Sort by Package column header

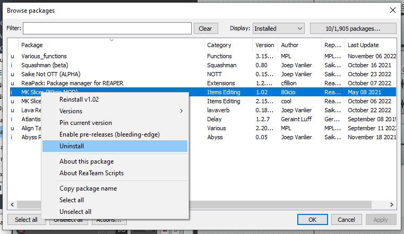click(x=111, y=45)
